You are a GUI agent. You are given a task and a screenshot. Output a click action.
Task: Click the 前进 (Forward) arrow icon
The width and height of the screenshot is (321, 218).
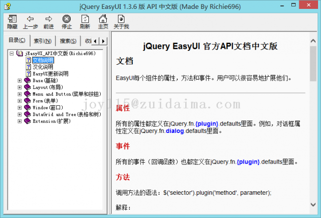[x=48, y=19]
